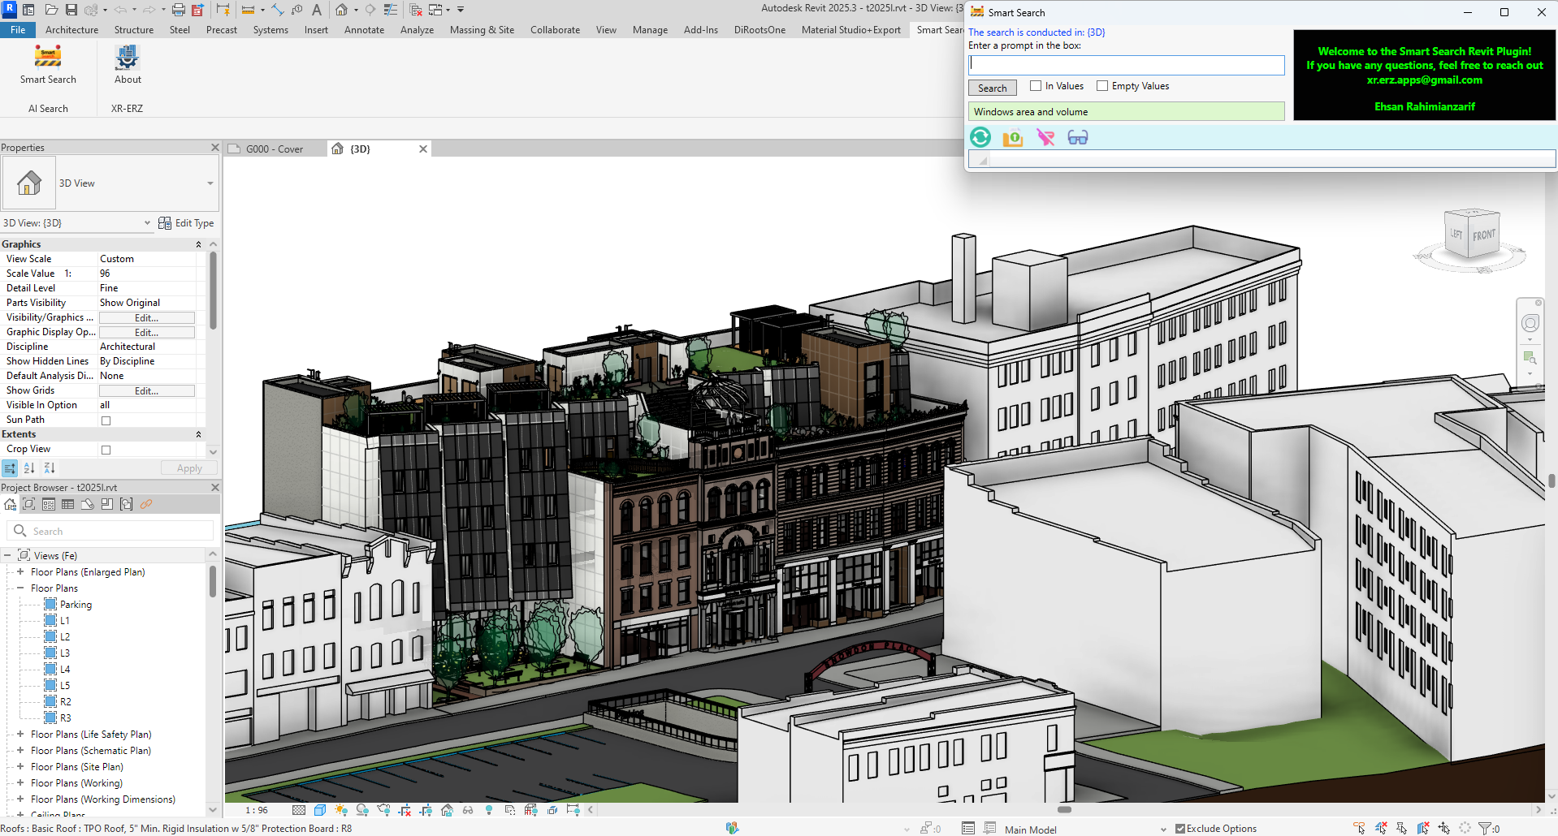
Task: Switch to the G000 - Cover view tab
Action: [x=275, y=149]
